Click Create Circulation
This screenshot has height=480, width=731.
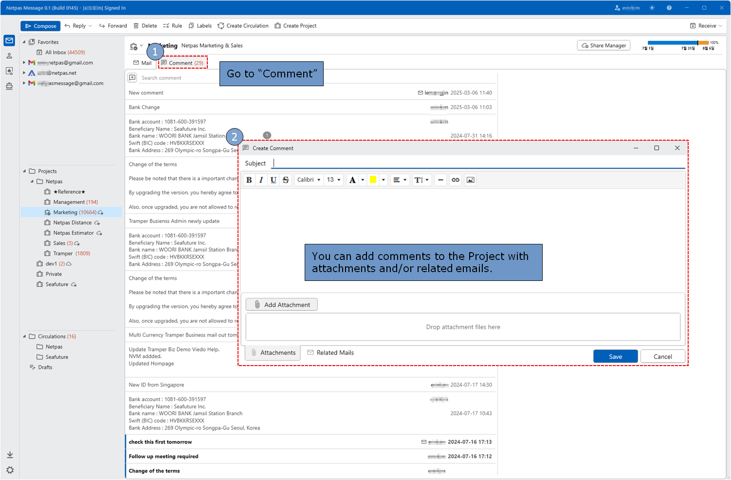243,26
